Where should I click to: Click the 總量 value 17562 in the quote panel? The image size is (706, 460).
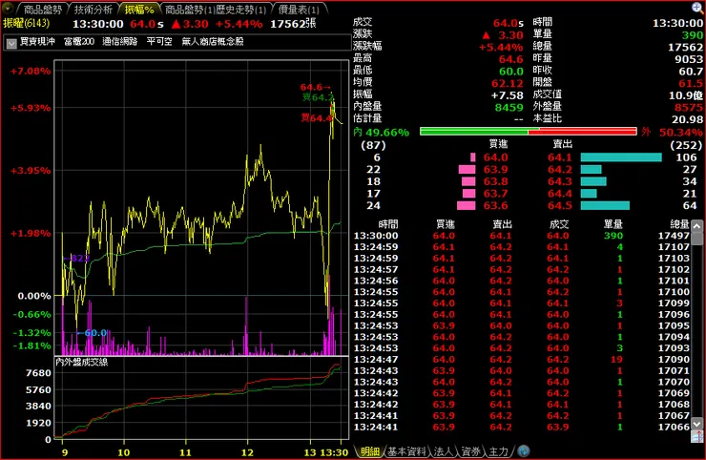click(x=685, y=48)
